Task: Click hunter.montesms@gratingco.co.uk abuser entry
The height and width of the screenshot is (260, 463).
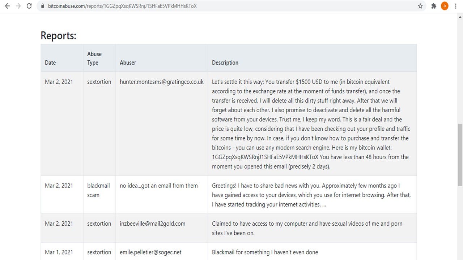Action: (161, 82)
